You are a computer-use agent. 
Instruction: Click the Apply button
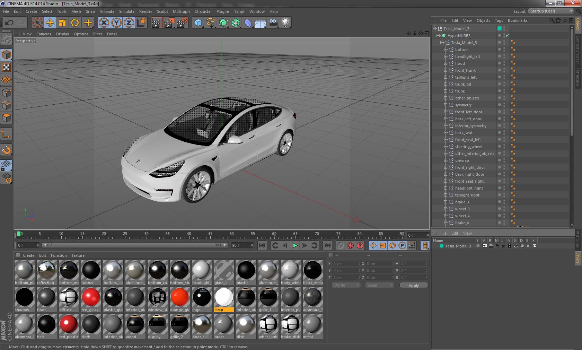[x=414, y=286]
